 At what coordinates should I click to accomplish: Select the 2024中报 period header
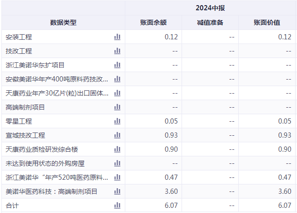211,8
